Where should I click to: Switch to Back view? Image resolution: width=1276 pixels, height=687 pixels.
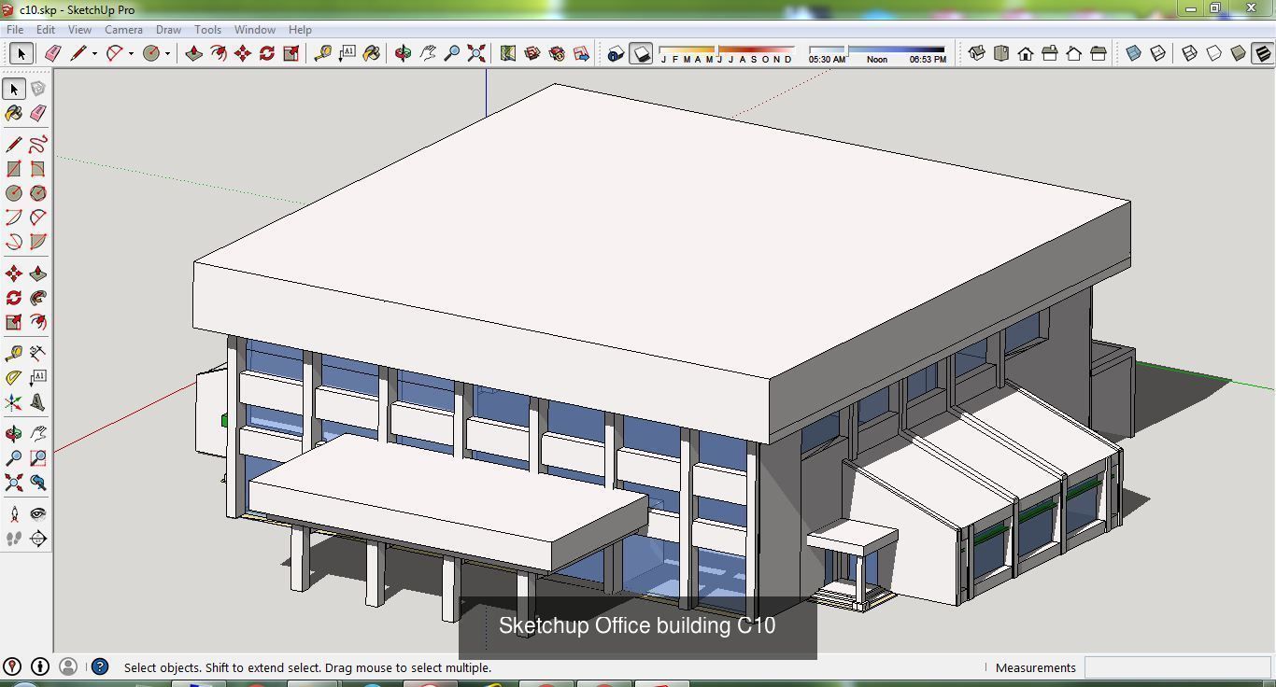pyautogui.click(x=1074, y=53)
